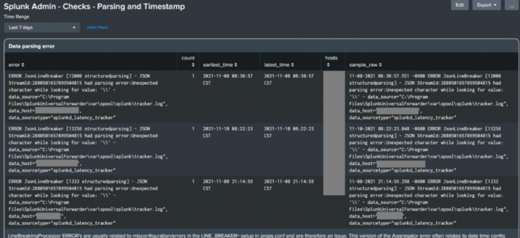The image size is (520, 238).
Task: Sort by the error column header
Action: (16, 65)
